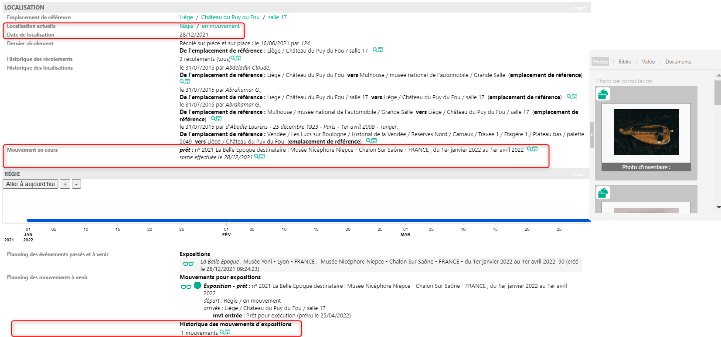The width and height of the screenshot is (721, 337).
Task: Click glasses icon beside La Belle Epoque exhibition
Action: point(188,264)
